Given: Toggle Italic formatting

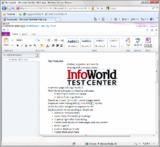Looking at the screenshot, I should 22,46.
